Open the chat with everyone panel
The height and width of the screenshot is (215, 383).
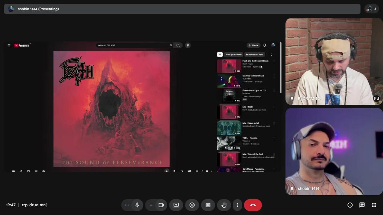[362, 205]
